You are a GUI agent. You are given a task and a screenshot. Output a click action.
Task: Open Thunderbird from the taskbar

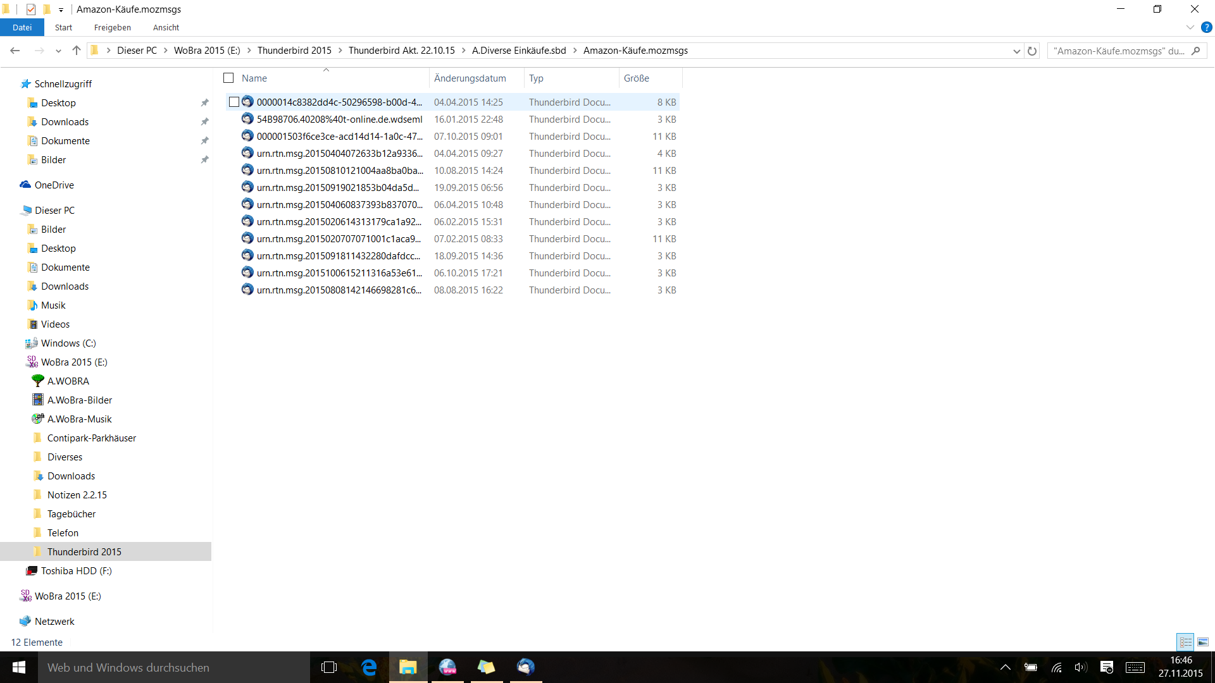(x=525, y=667)
